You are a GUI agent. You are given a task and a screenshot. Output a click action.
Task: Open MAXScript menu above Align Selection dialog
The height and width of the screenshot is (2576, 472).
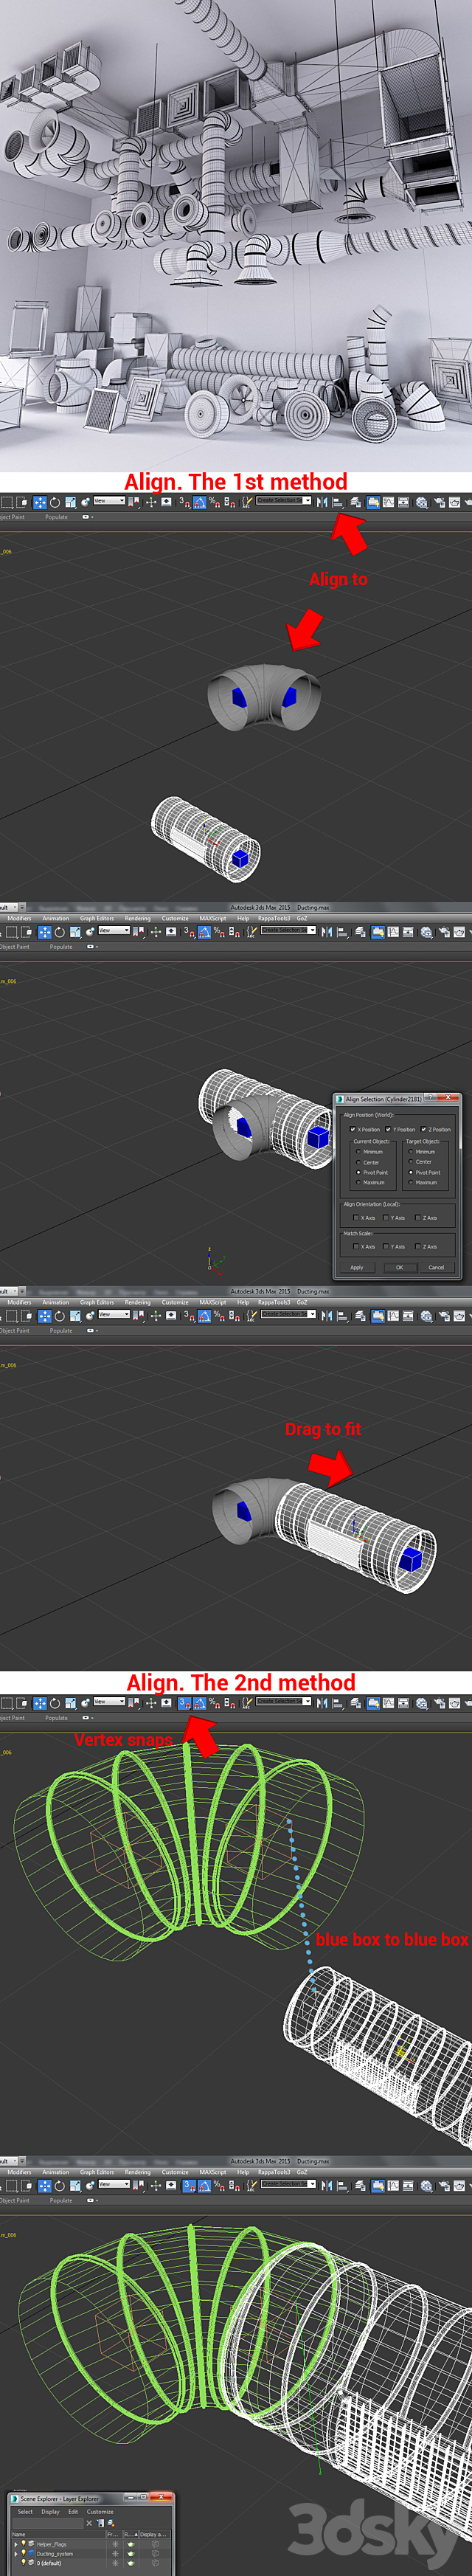212,918
